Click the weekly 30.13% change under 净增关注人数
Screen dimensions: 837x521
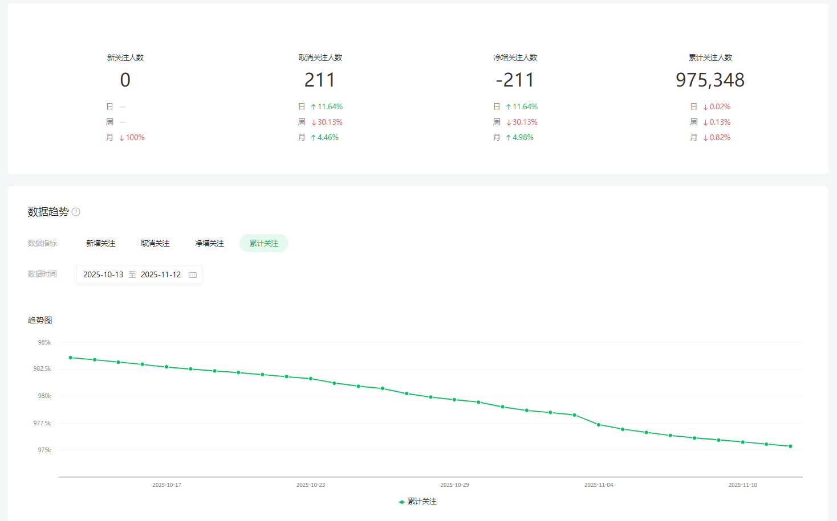click(x=522, y=122)
